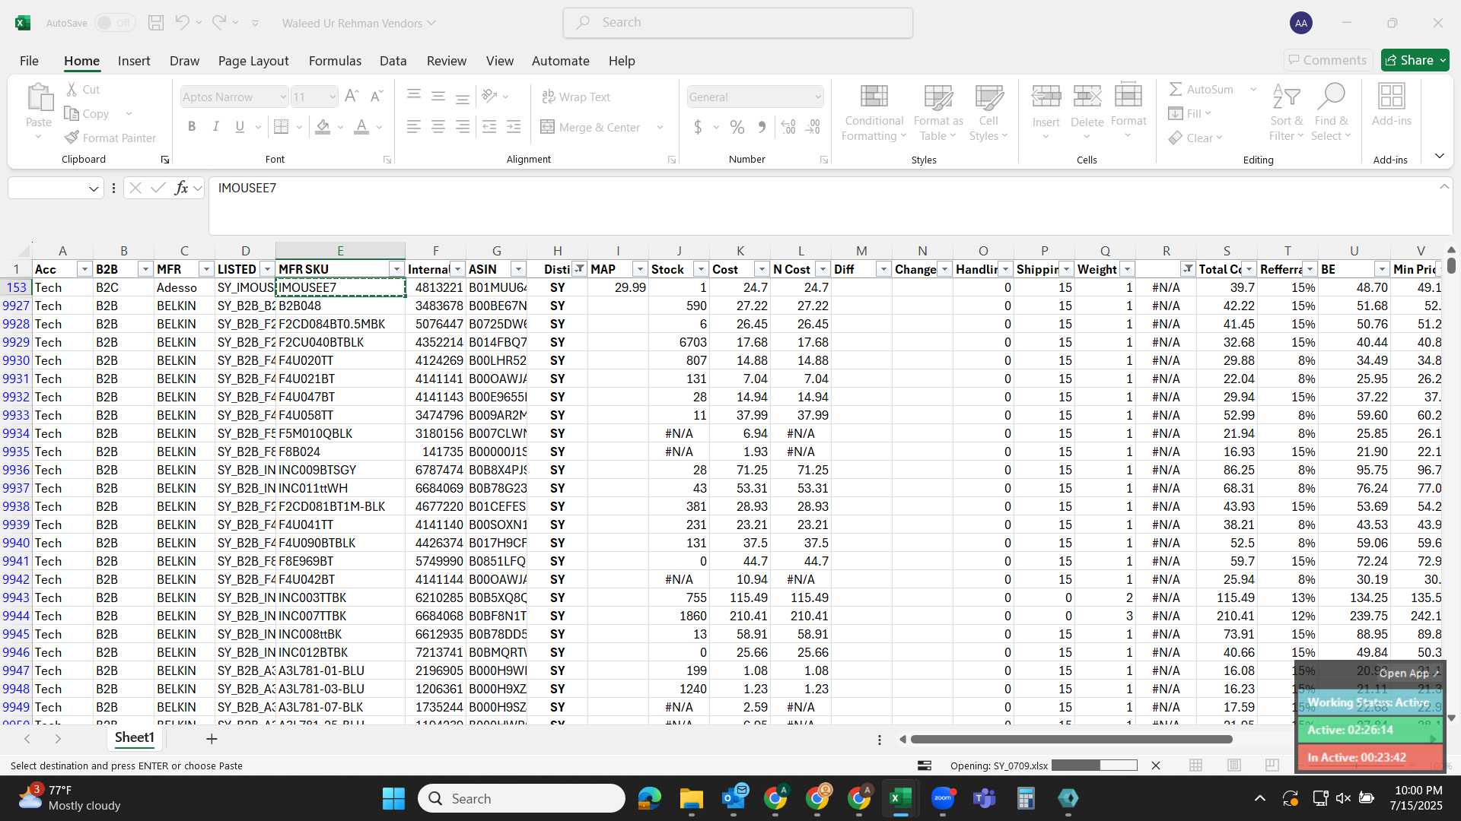Viewport: 1461px width, 821px height.
Task: Open Conditional Formatting
Action: click(874, 112)
